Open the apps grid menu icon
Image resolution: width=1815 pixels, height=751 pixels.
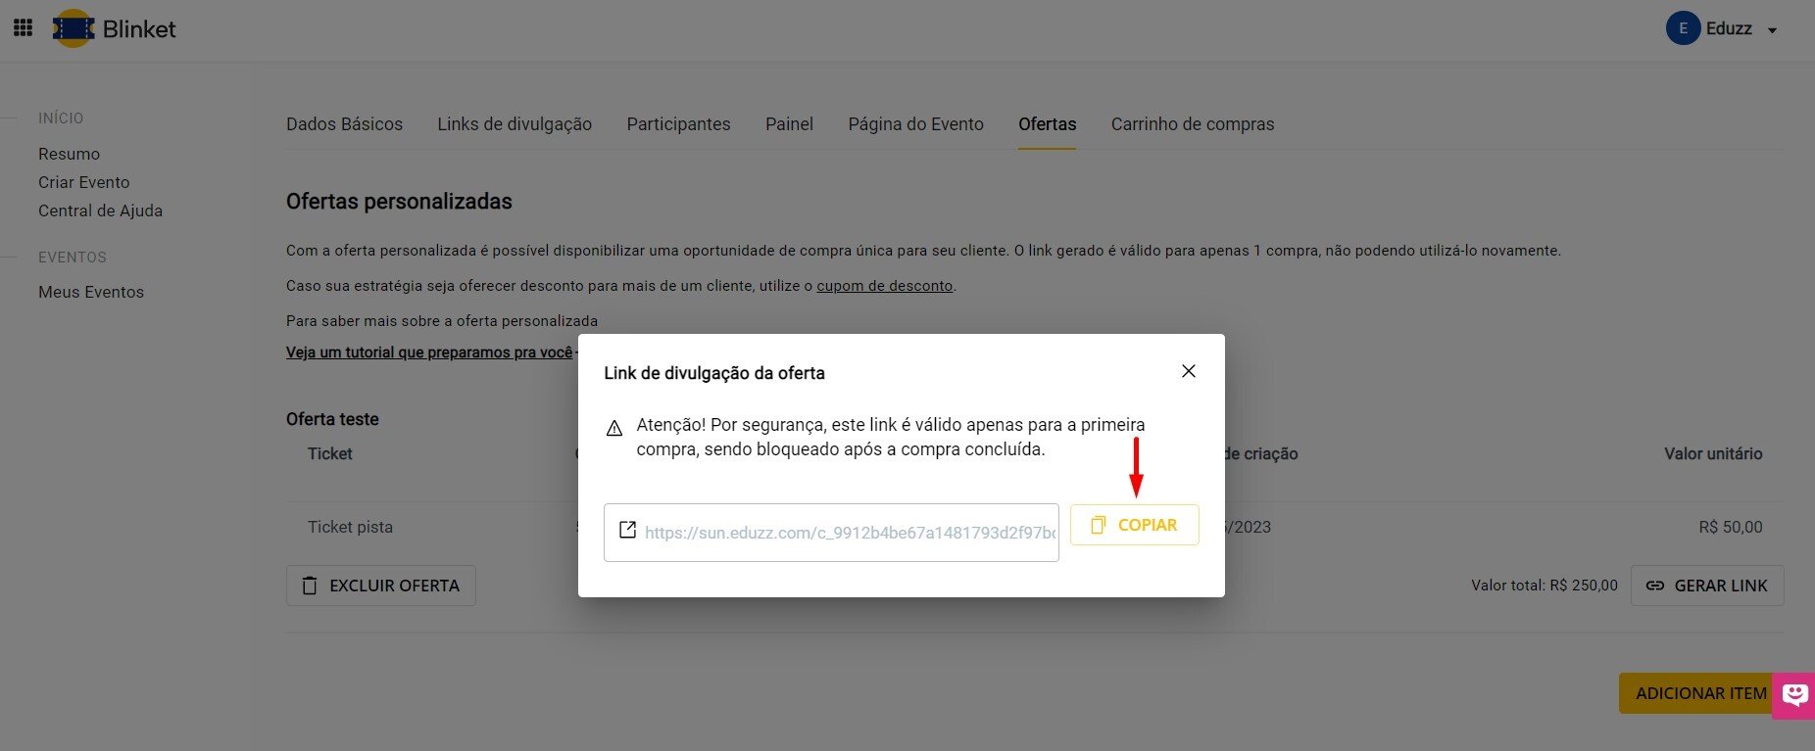[x=23, y=28]
